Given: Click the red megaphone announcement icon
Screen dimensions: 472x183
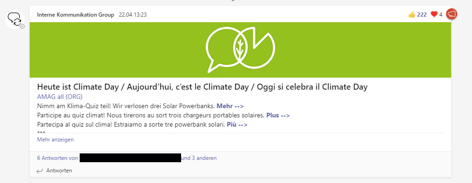Looking at the screenshot, I should [x=452, y=14].
